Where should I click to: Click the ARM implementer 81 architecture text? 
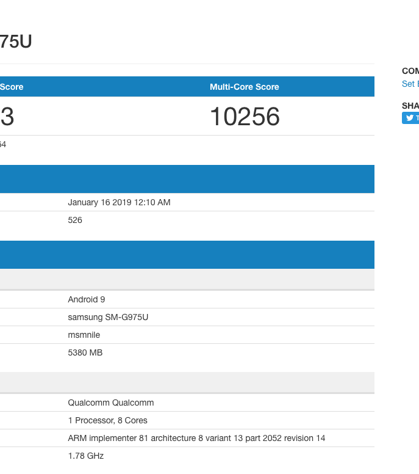click(x=196, y=438)
